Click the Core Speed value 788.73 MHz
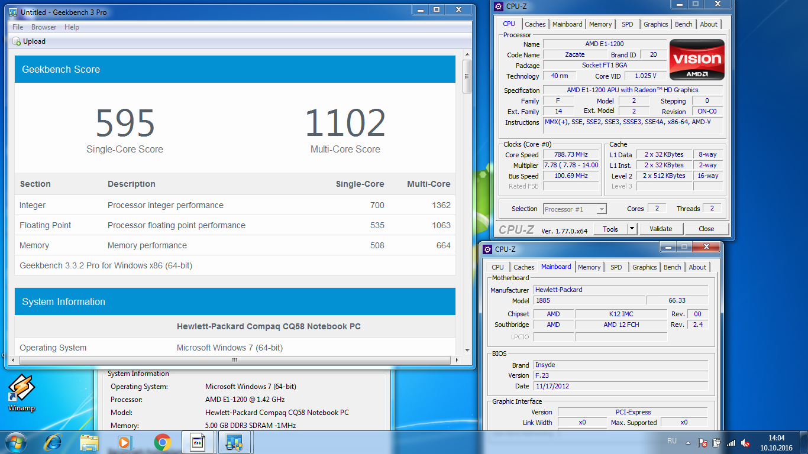The height and width of the screenshot is (454, 808). click(571, 155)
